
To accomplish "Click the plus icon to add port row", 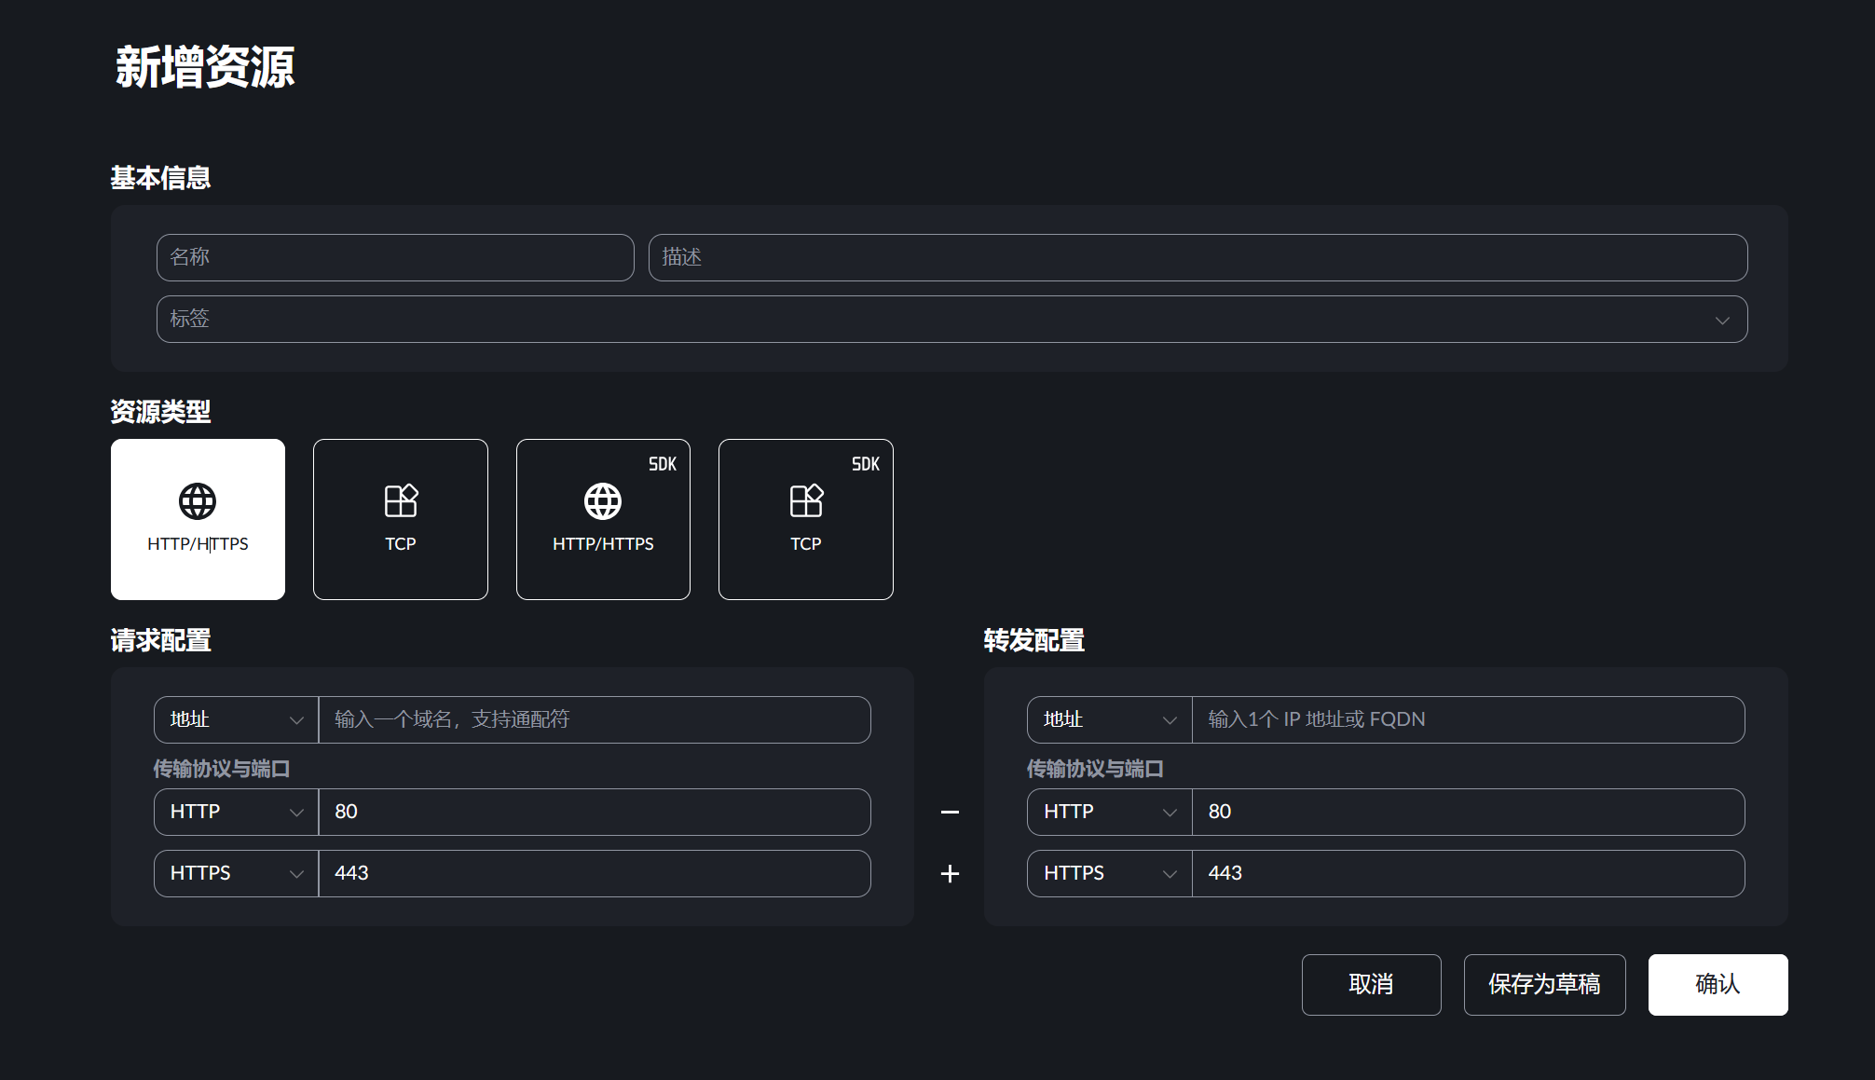I will (x=950, y=874).
